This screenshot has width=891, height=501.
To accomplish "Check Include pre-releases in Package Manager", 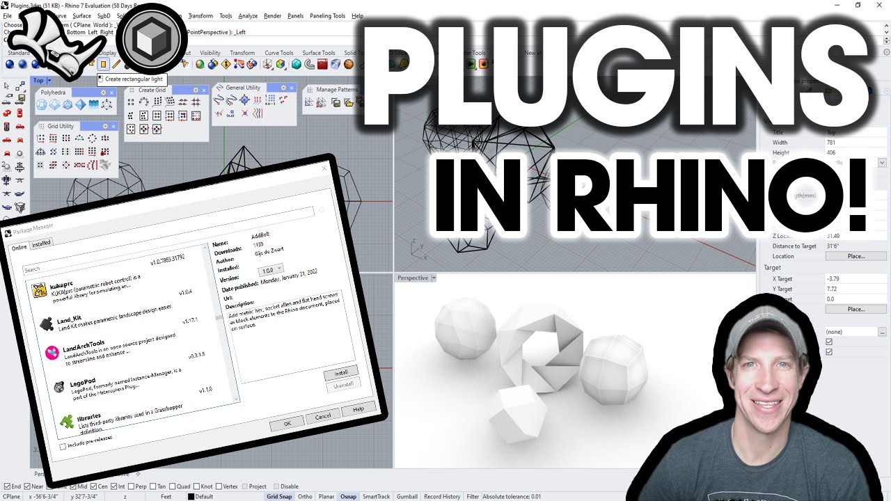I will click(64, 446).
